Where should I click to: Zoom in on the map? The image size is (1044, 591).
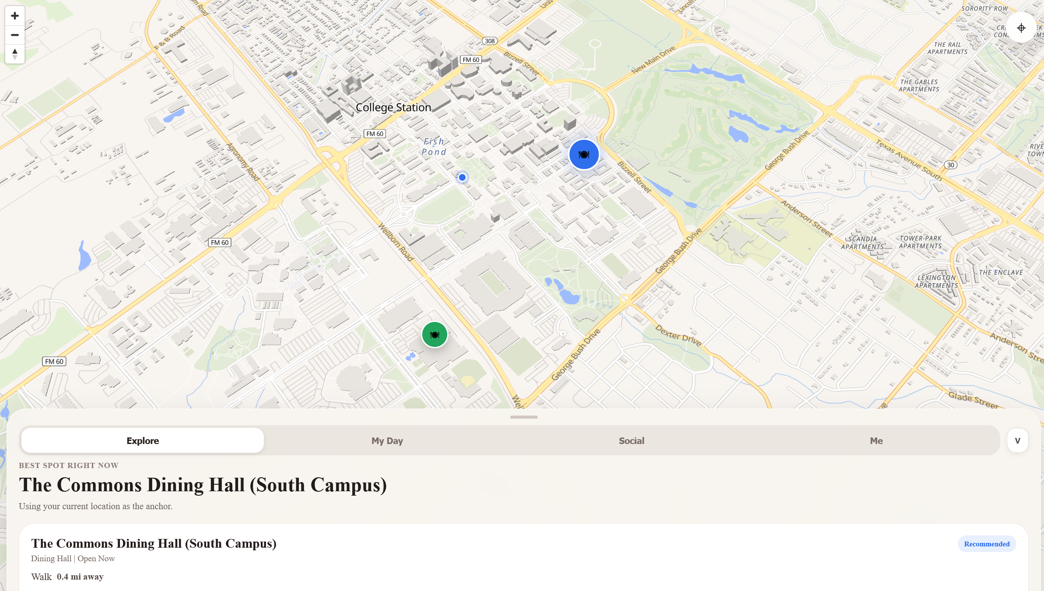[x=15, y=16]
